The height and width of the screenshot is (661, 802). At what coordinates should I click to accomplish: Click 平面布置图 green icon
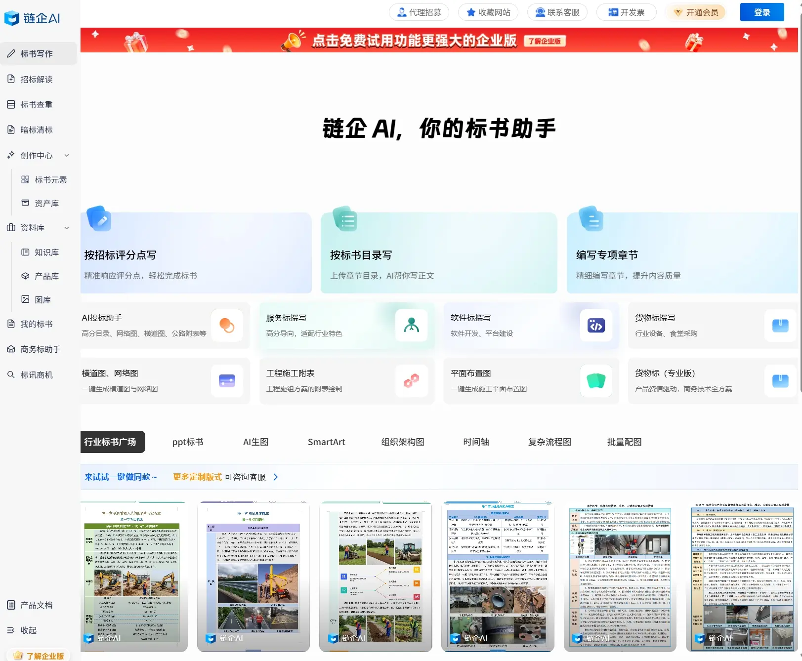[x=596, y=381]
